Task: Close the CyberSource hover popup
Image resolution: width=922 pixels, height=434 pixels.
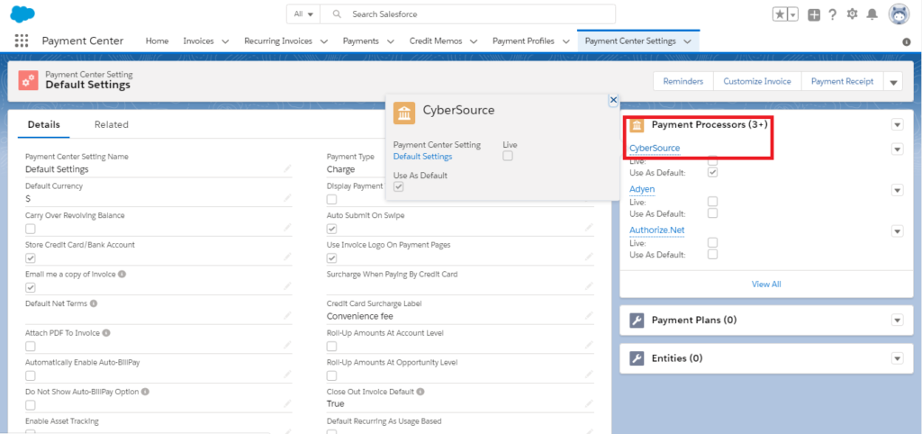Action: pos(613,101)
